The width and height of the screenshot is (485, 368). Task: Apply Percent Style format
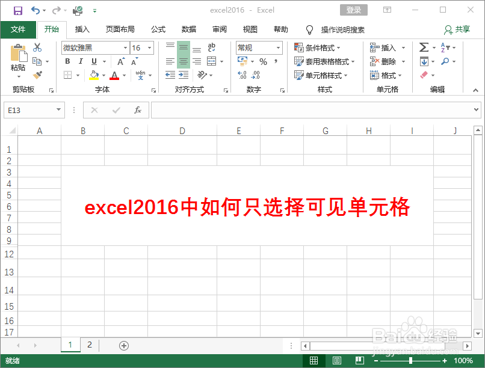pyautogui.click(x=263, y=61)
